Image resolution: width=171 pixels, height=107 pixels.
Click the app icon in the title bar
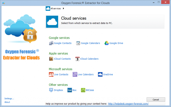(3, 3)
